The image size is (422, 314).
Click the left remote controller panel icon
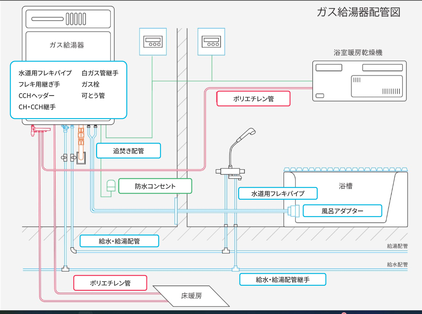coord(153,42)
